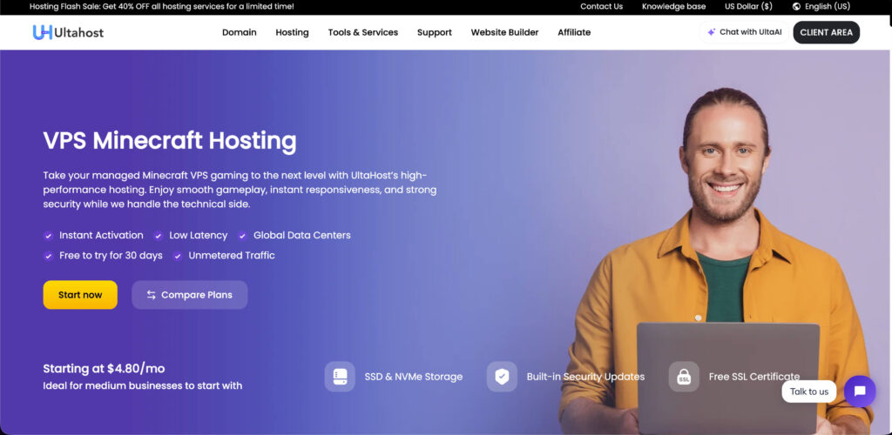The image size is (892, 435).
Task: Click the Unmetered Traffic text
Action: tap(232, 256)
